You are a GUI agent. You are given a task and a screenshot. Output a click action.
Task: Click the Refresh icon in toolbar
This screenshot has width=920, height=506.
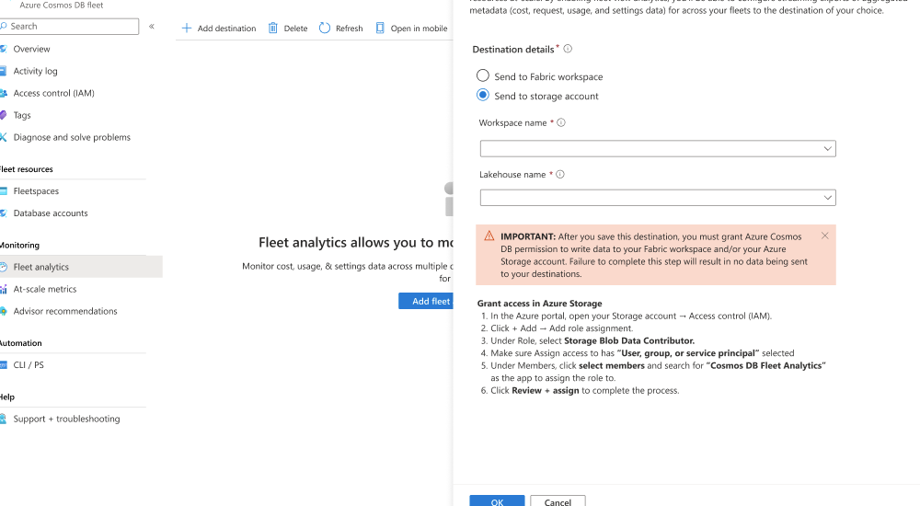click(325, 29)
